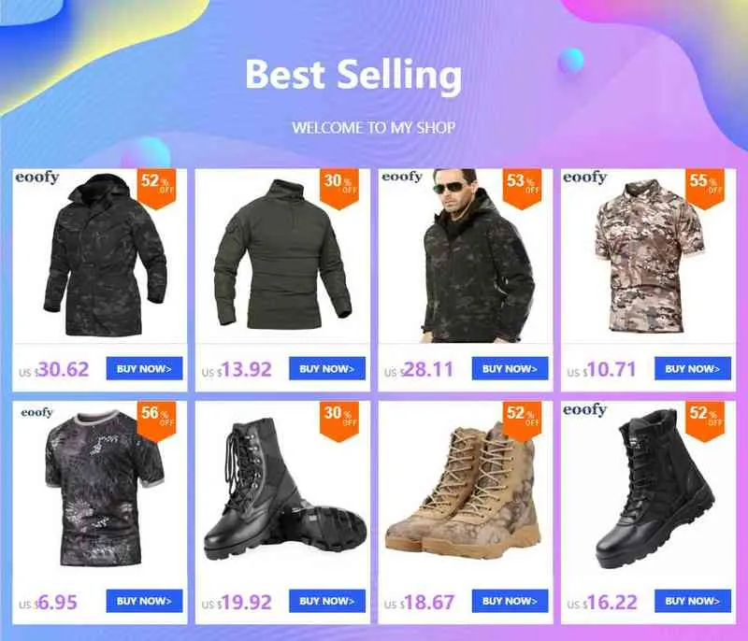The height and width of the screenshot is (641, 748).
Task: Click the Best Selling banner heading
Action: pos(353,75)
